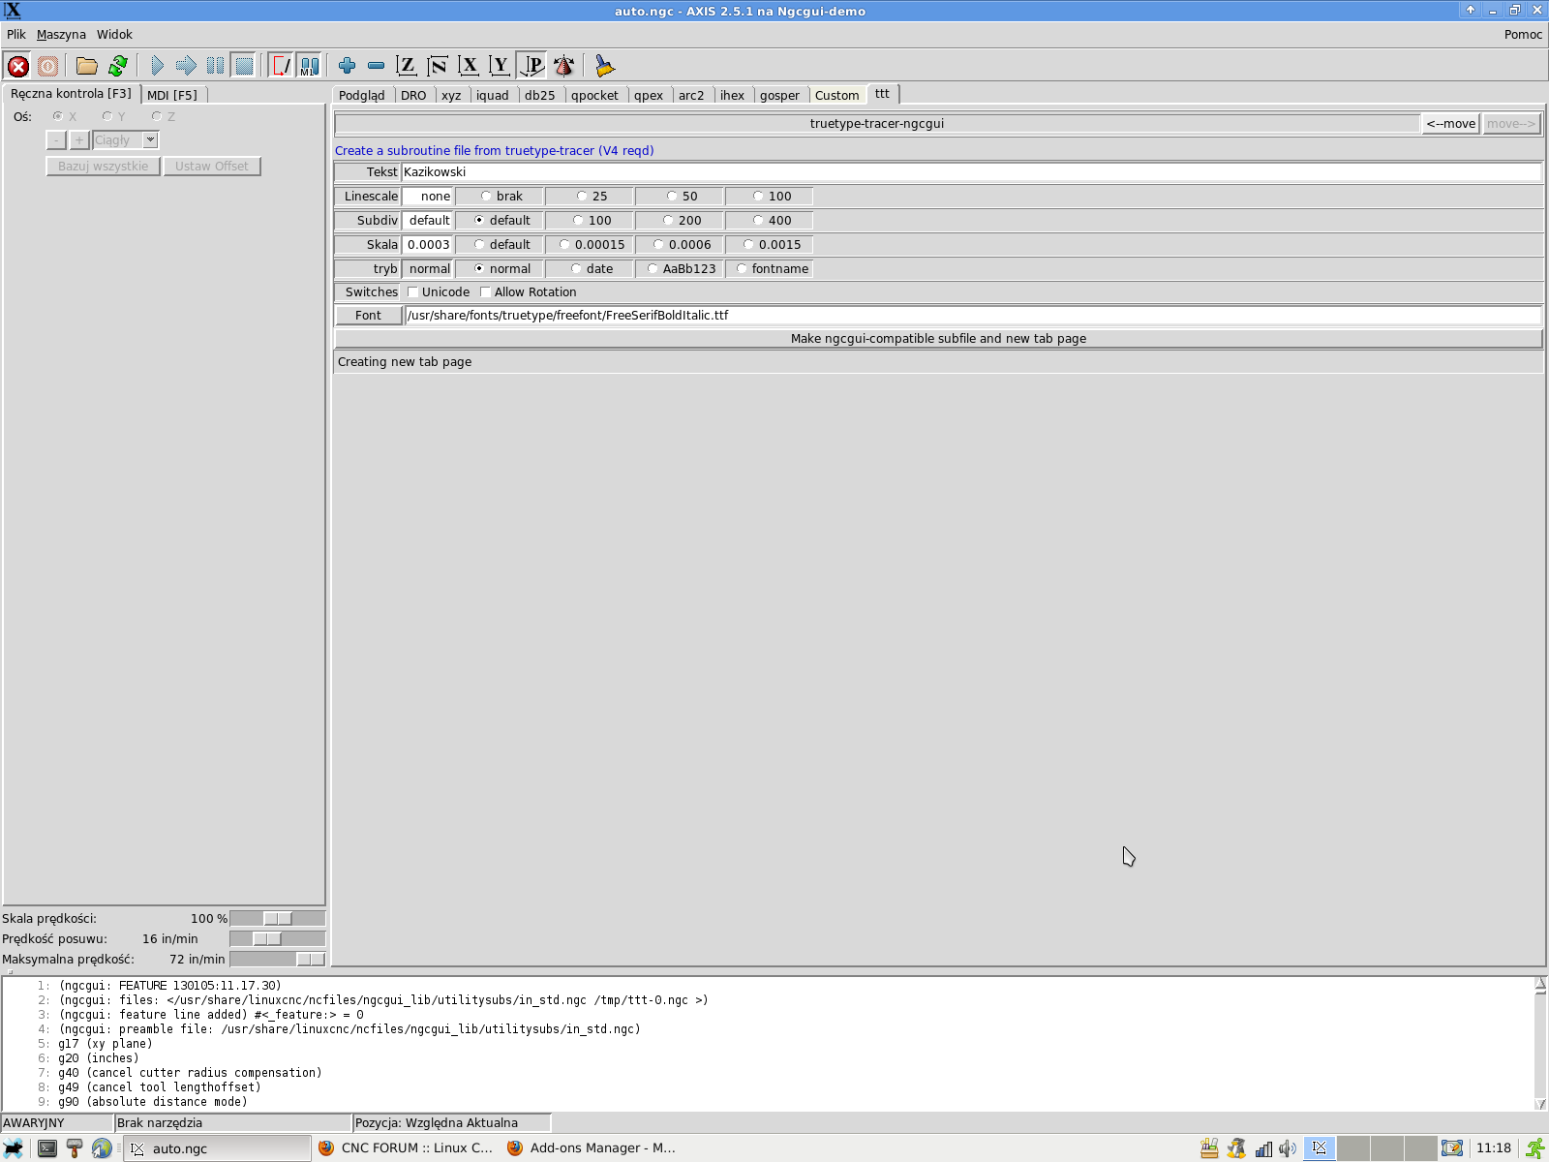This screenshot has width=1549, height=1162.
Task: Set tryb to fontname
Action: click(770, 268)
